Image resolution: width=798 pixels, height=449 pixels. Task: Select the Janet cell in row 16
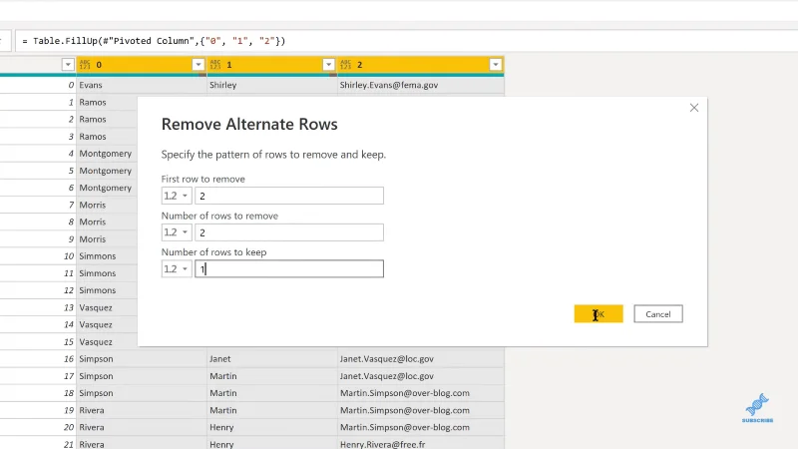[271, 359]
